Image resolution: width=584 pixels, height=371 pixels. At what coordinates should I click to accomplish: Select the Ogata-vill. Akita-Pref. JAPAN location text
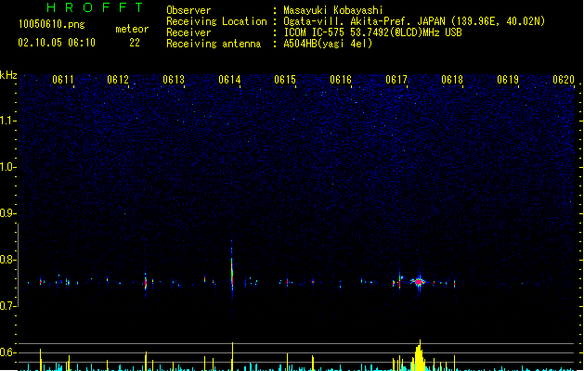click(x=414, y=21)
